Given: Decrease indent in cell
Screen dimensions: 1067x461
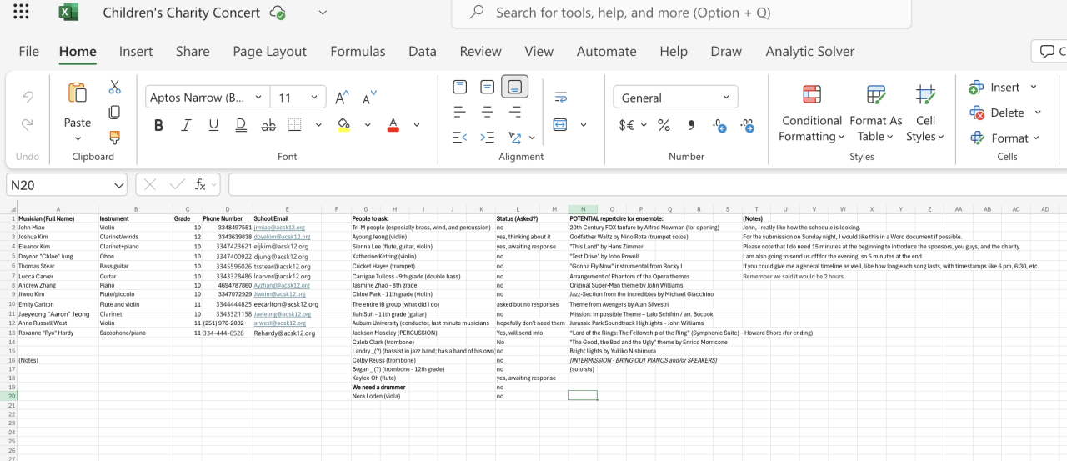Looking at the screenshot, I should click(459, 138).
